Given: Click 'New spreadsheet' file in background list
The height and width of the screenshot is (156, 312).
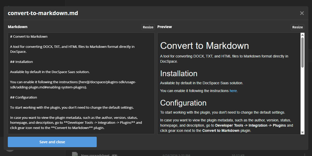Looking at the screenshot, I should pos(96,155).
